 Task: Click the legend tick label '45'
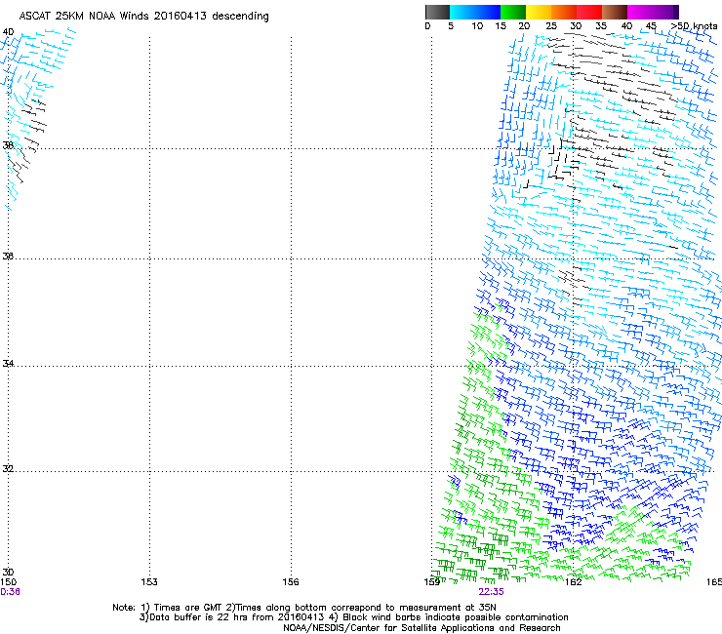click(x=651, y=26)
